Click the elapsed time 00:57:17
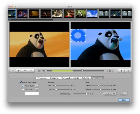Screen dimensions: 140x114 41,71
